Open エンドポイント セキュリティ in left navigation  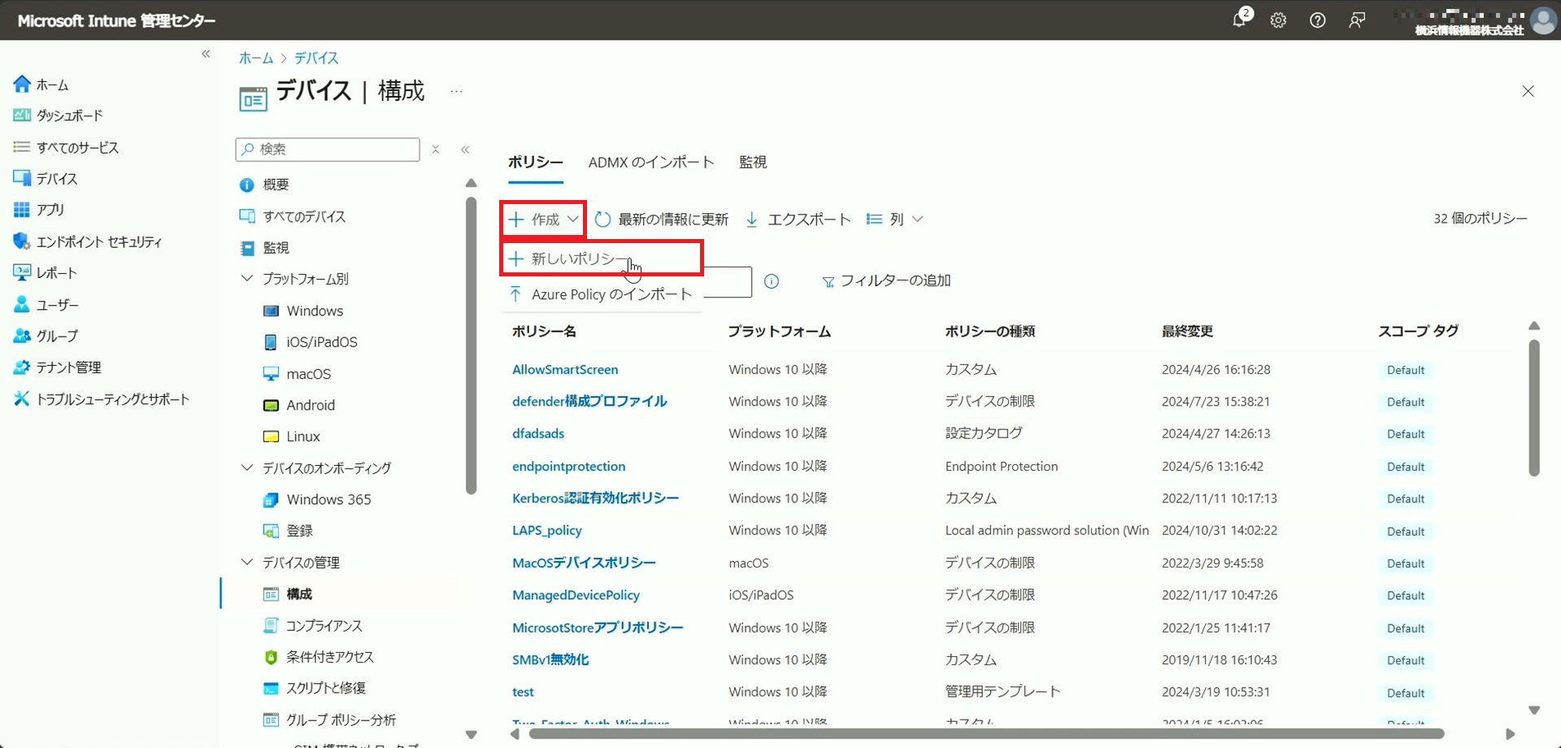[88, 241]
